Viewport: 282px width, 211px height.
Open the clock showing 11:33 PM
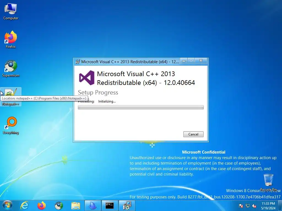(x=268, y=206)
